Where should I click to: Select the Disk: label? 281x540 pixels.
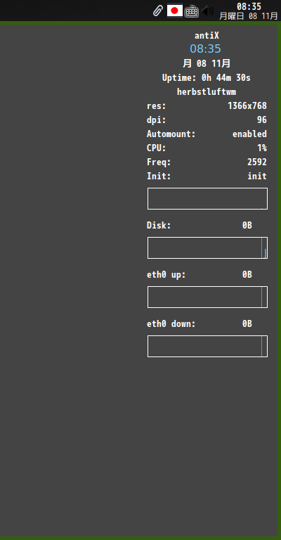159,226
